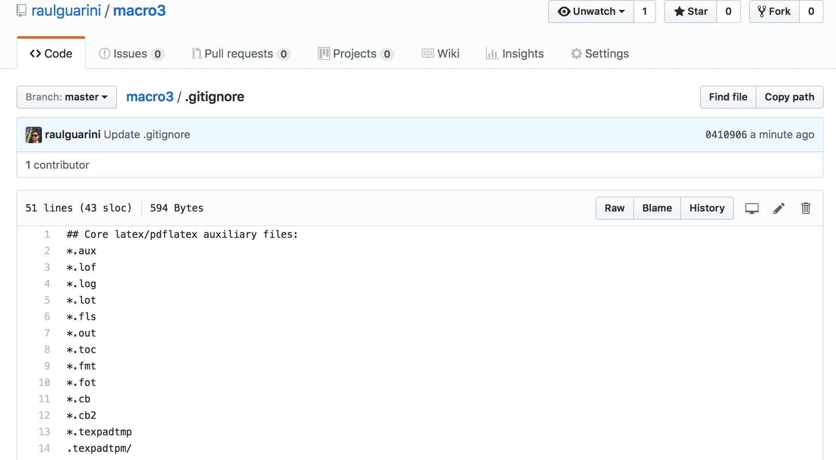The image size is (836, 460).
Task: Open Blame view for .gitignore
Action: 657,208
